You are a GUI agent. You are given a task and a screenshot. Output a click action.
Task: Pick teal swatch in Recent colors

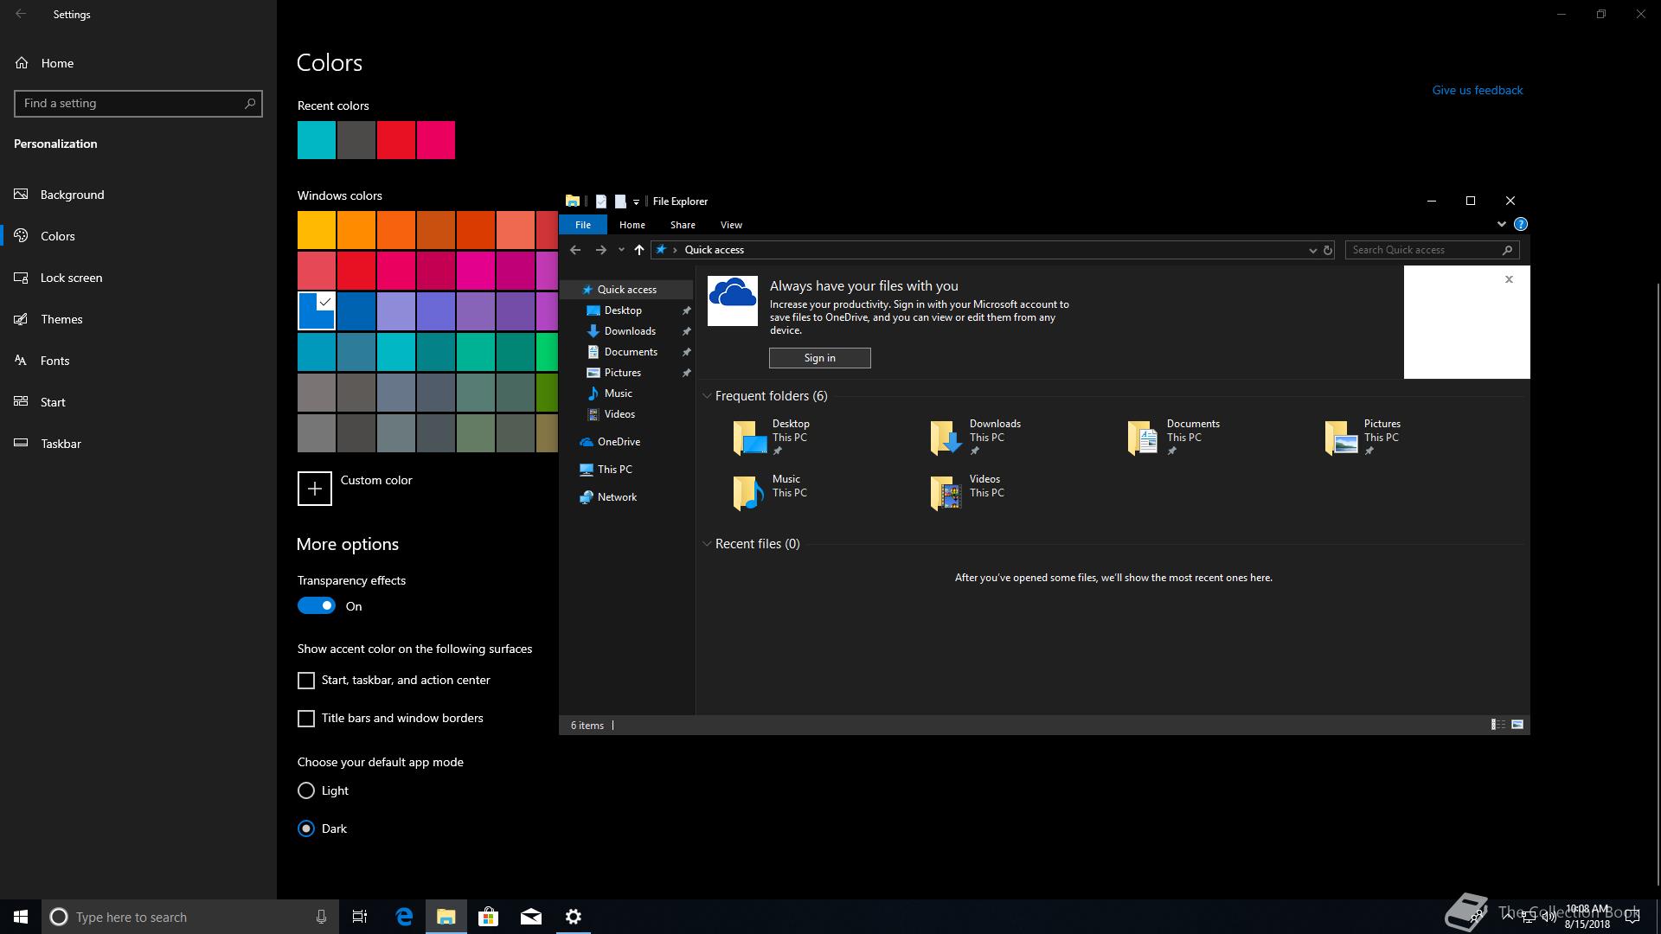317,140
